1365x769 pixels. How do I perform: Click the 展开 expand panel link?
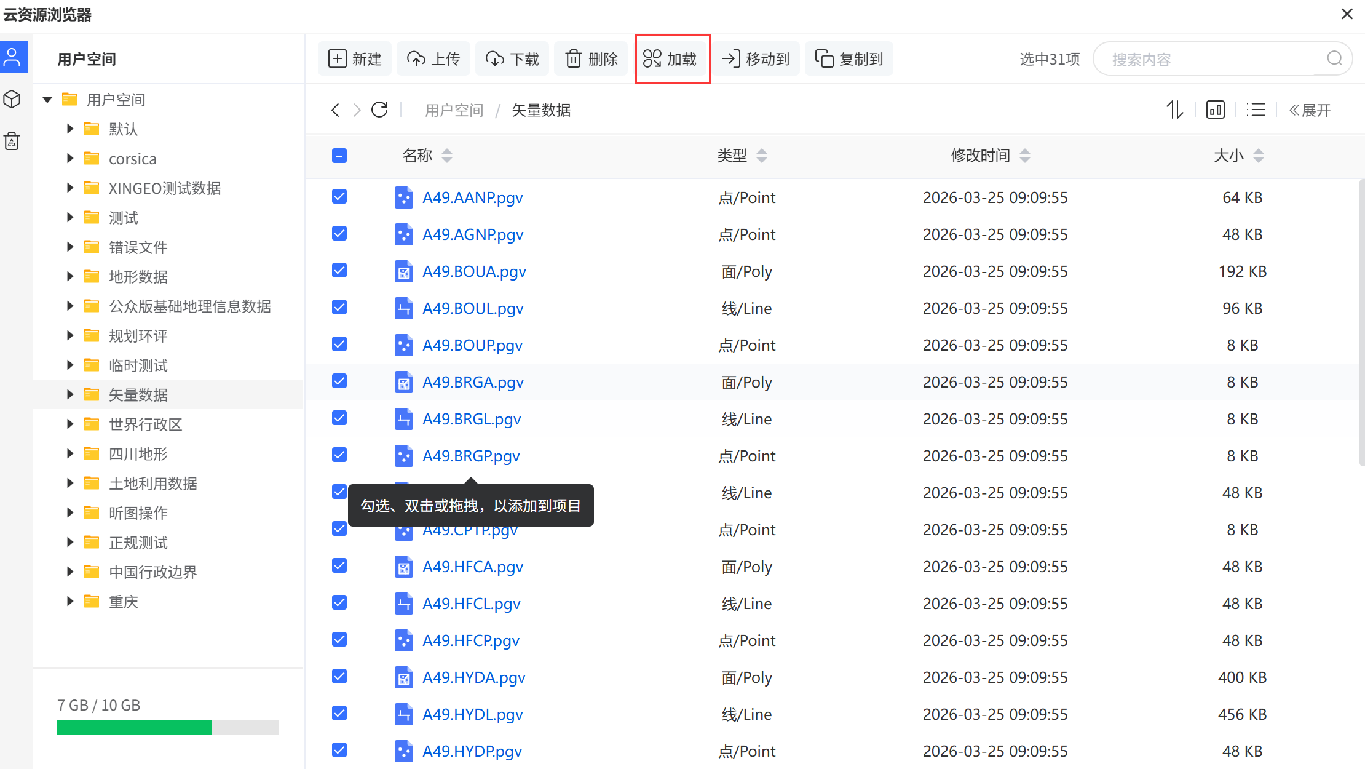coord(1310,110)
